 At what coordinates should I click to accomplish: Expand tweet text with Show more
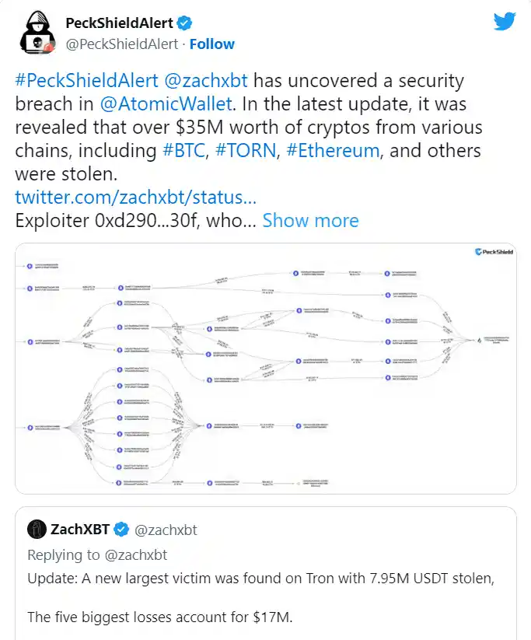pos(310,220)
